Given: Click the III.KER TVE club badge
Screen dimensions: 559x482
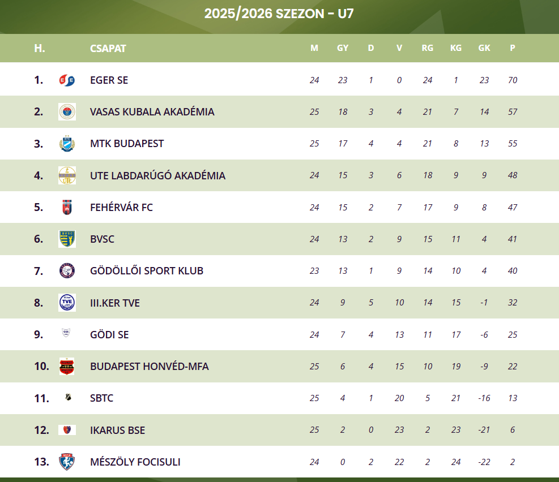Looking at the screenshot, I should (67, 303).
